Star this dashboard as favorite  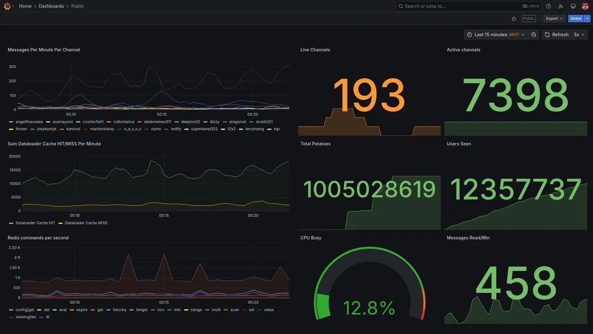(514, 19)
